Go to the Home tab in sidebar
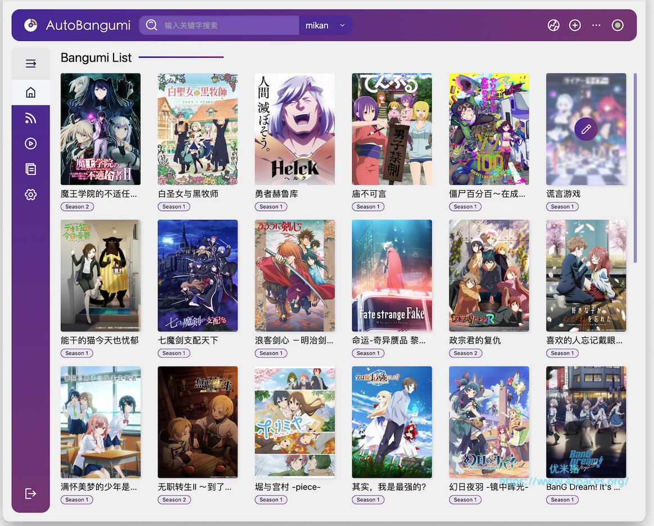 (x=31, y=93)
